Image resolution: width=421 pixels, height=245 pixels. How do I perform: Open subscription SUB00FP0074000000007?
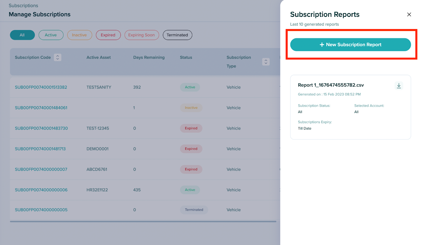[x=41, y=169]
